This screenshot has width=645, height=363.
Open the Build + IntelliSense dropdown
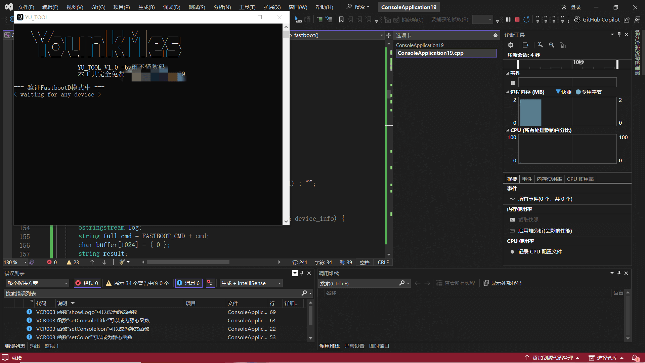(251, 283)
